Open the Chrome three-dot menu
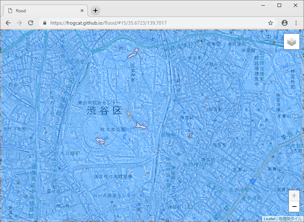Image resolution: width=304 pixels, height=222 pixels. pos(296,23)
